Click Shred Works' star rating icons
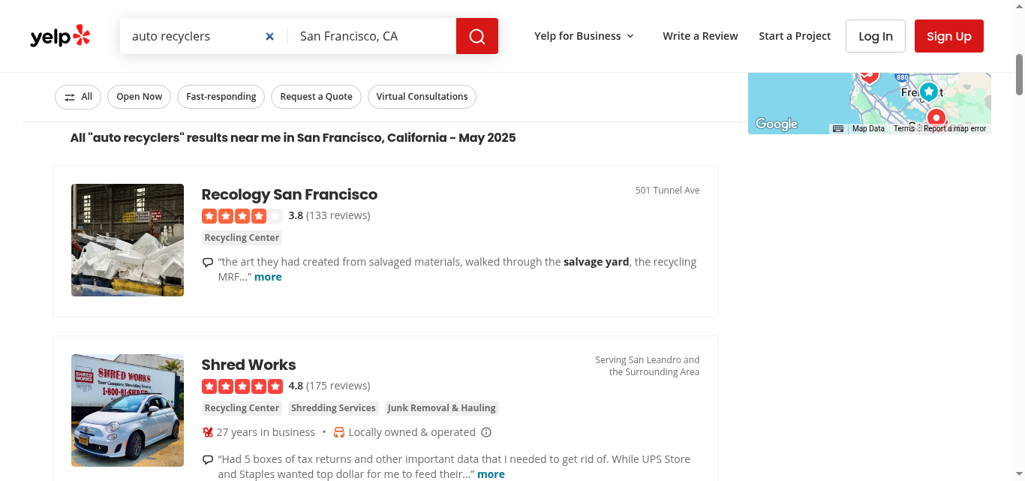 [x=242, y=386]
